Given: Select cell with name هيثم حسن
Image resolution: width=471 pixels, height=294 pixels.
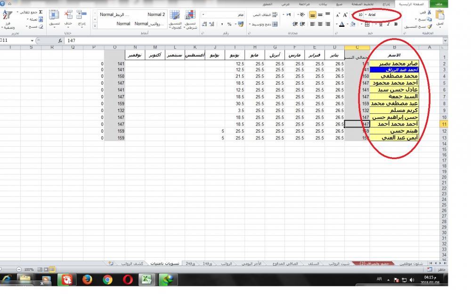Looking at the screenshot, I should [x=394, y=131].
